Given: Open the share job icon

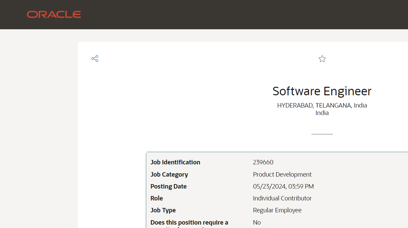Looking at the screenshot, I should tap(95, 59).
